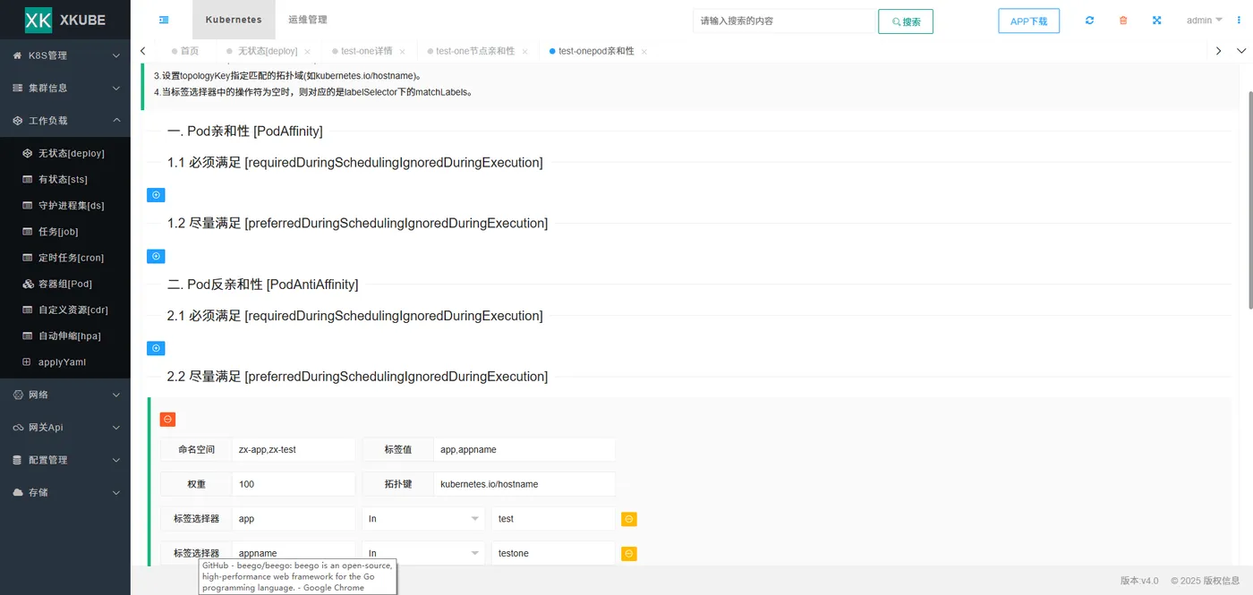Click the fullscreen expand icon
The width and height of the screenshot is (1253, 595).
[x=1156, y=20]
